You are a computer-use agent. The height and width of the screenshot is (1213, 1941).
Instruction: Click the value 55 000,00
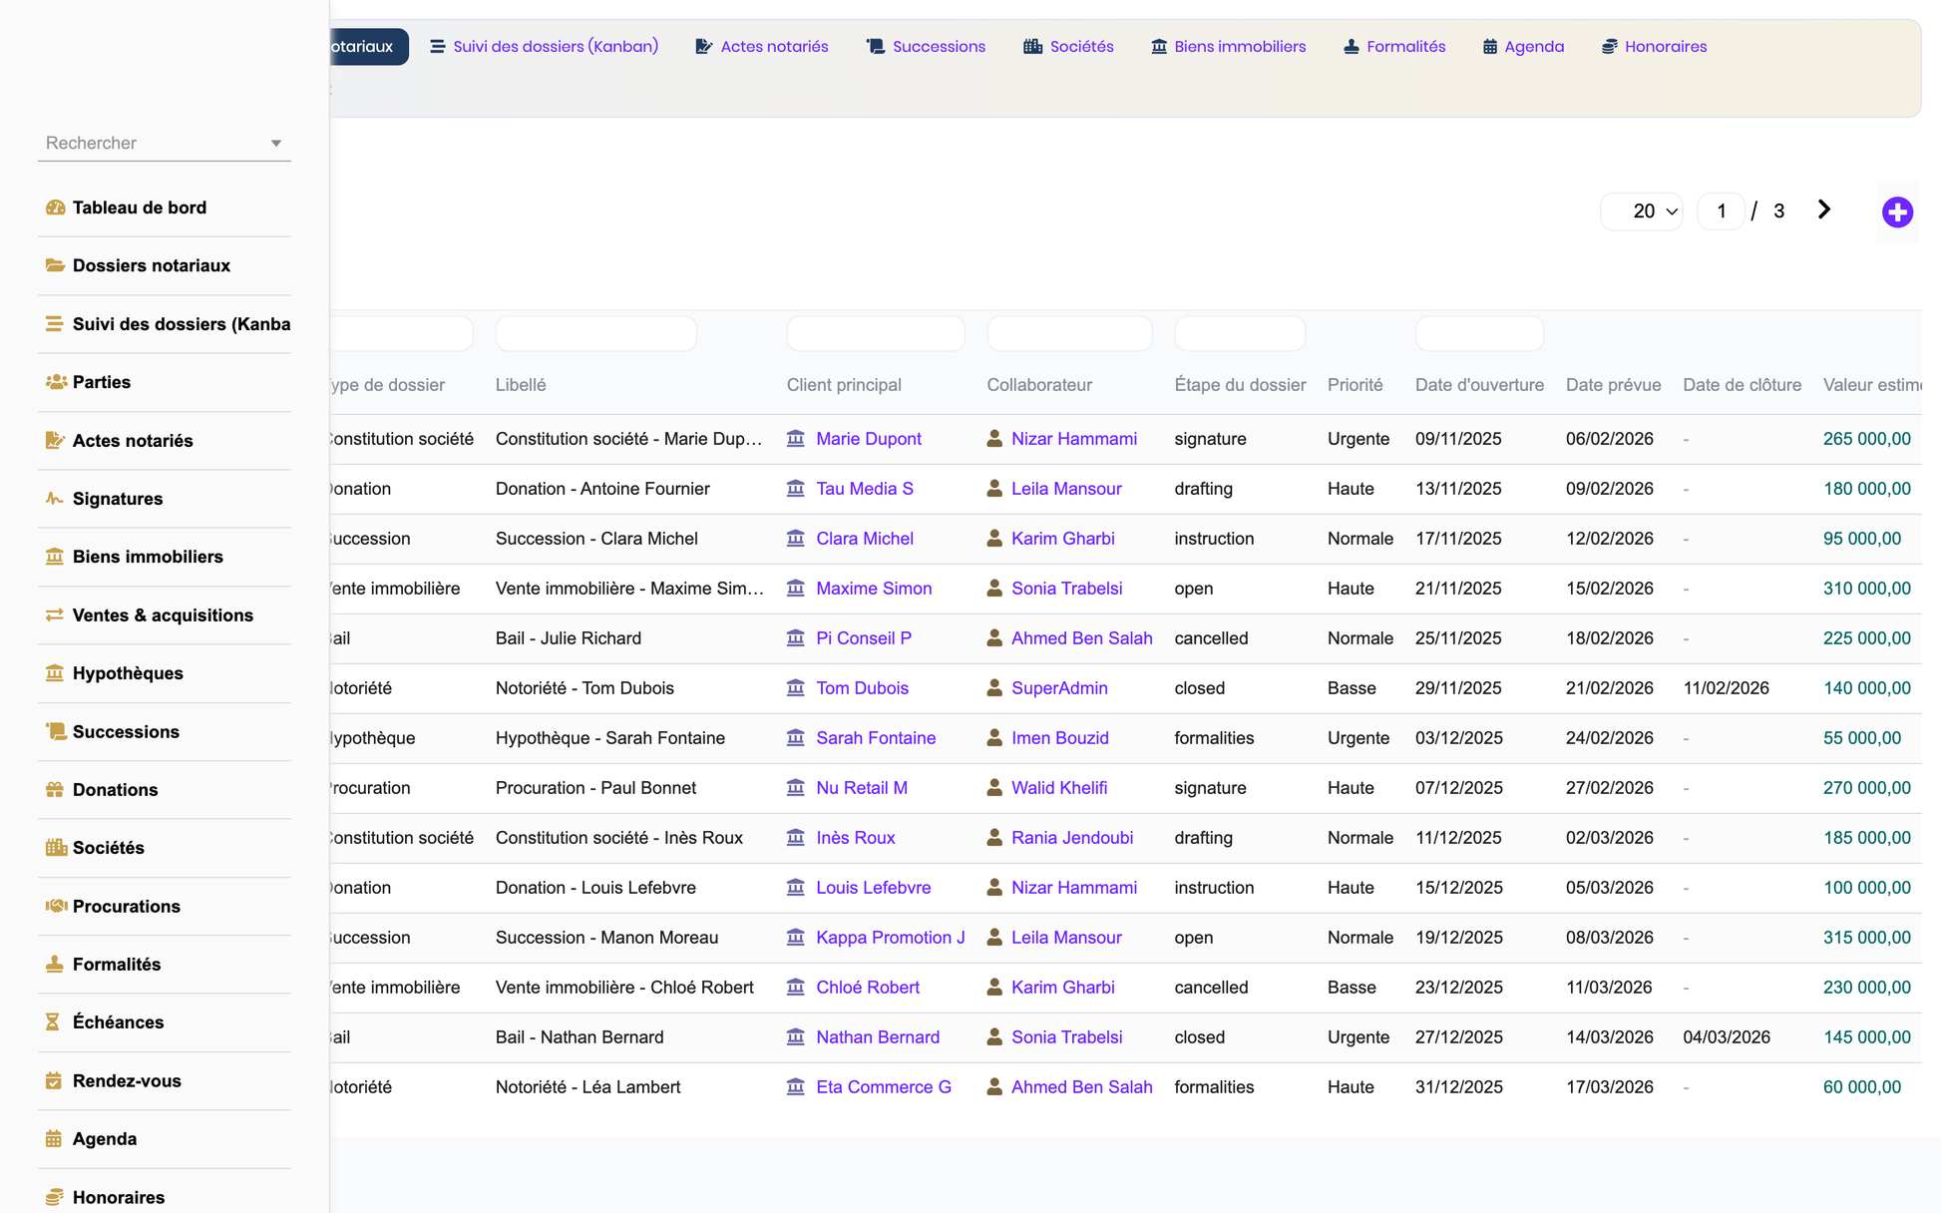pyautogui.click(x=1861, y=737)
